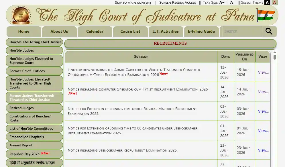Open Annual Report sidebar item

coord(34,145)
